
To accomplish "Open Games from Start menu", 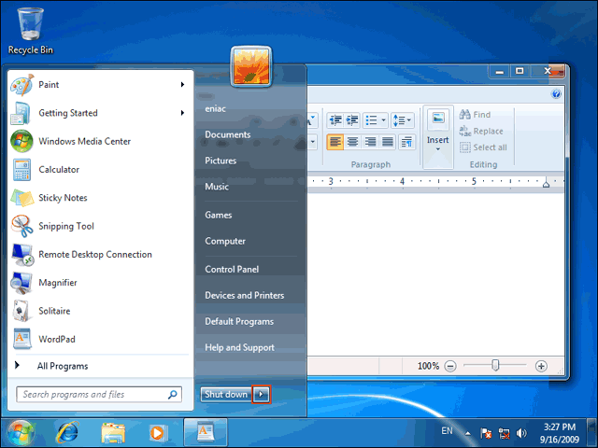I will click(218, 216).
